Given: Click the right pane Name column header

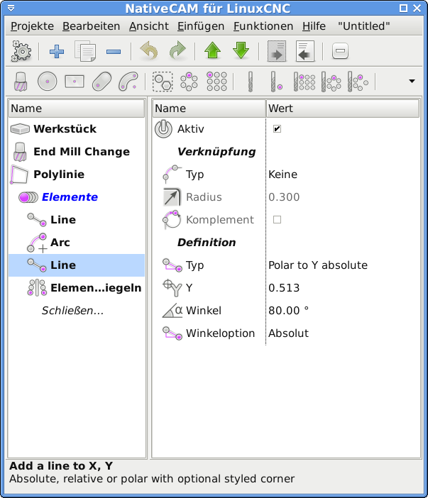Looking at the screenshot, I should point(209,109).
